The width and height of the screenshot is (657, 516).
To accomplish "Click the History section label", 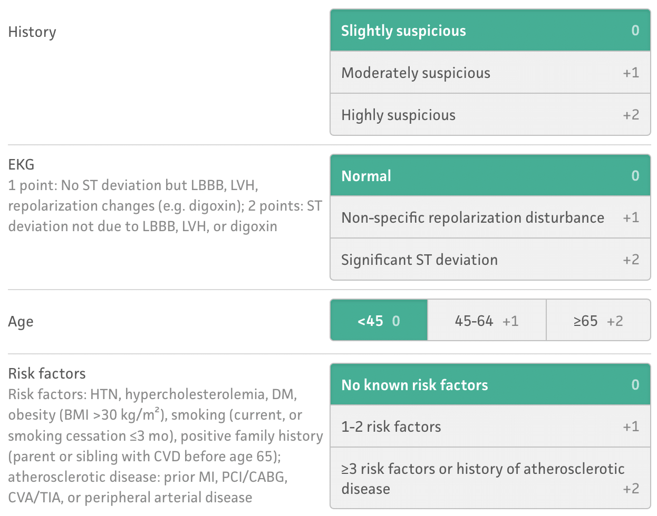I will pos(32,32).
